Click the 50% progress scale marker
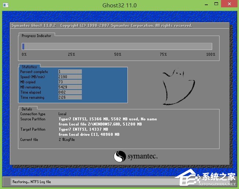Screen dimensions: 239x189 click(117, 54)
